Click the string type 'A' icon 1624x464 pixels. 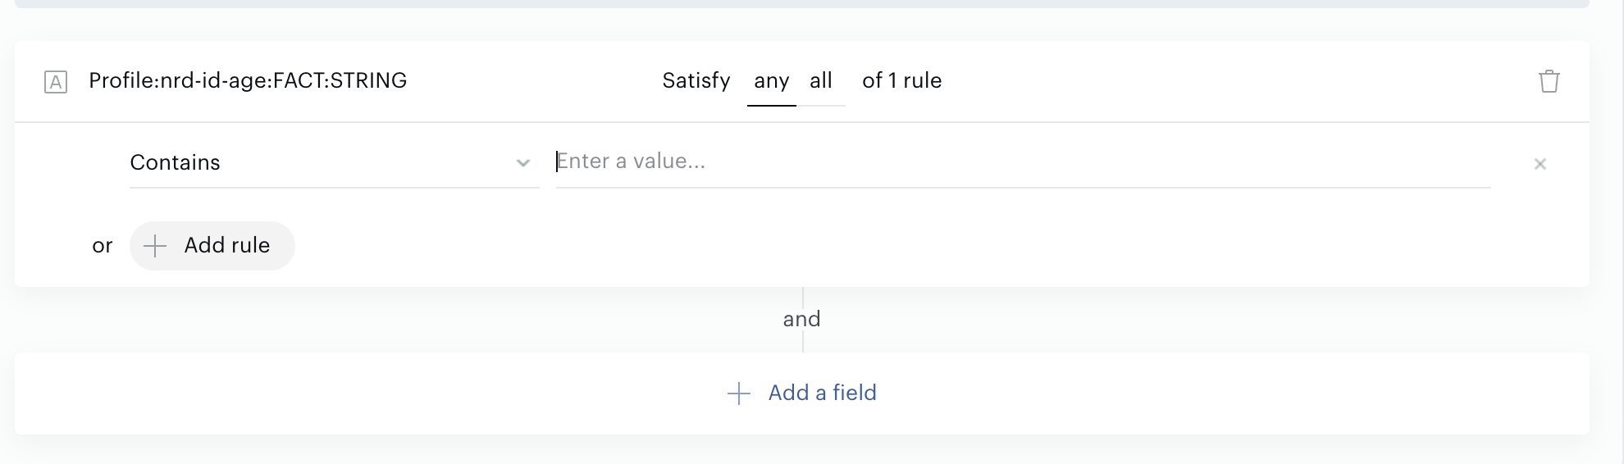56,82
